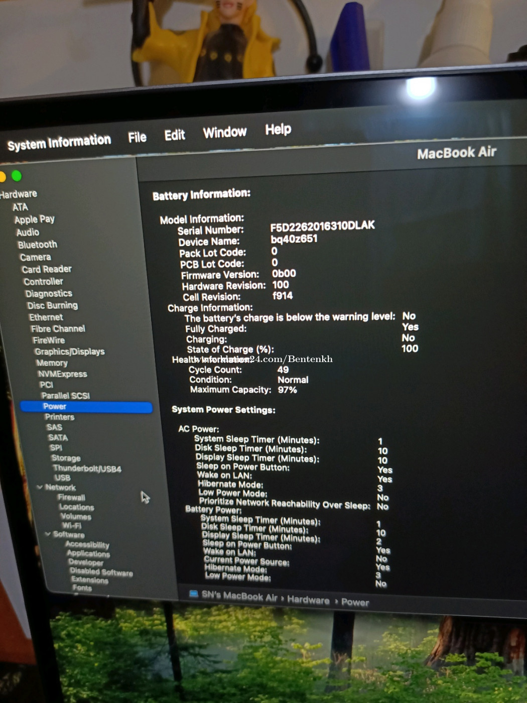The height and width of the screenshot is (703, 527).
Task: Collapse the Software section chevron
Action: click(48, 534)
